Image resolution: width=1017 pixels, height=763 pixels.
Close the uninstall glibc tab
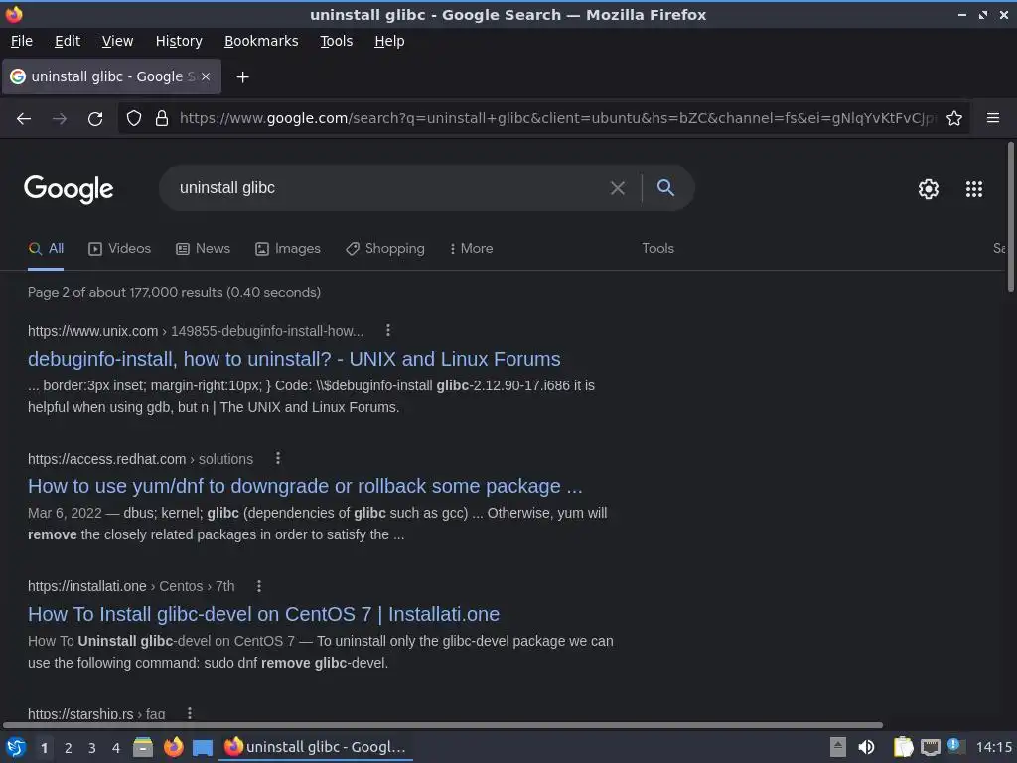point(206,76)
